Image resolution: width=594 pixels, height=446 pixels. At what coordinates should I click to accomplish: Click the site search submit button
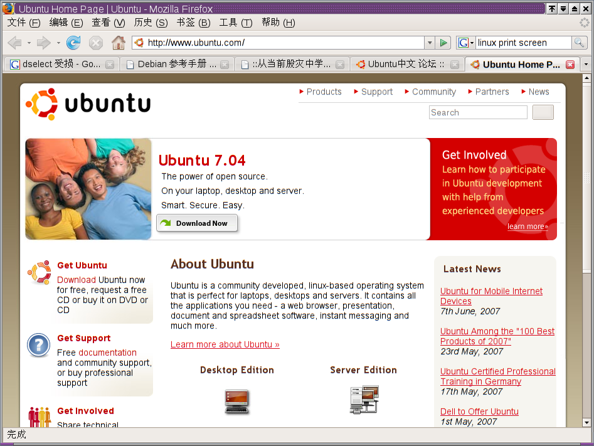543,112
